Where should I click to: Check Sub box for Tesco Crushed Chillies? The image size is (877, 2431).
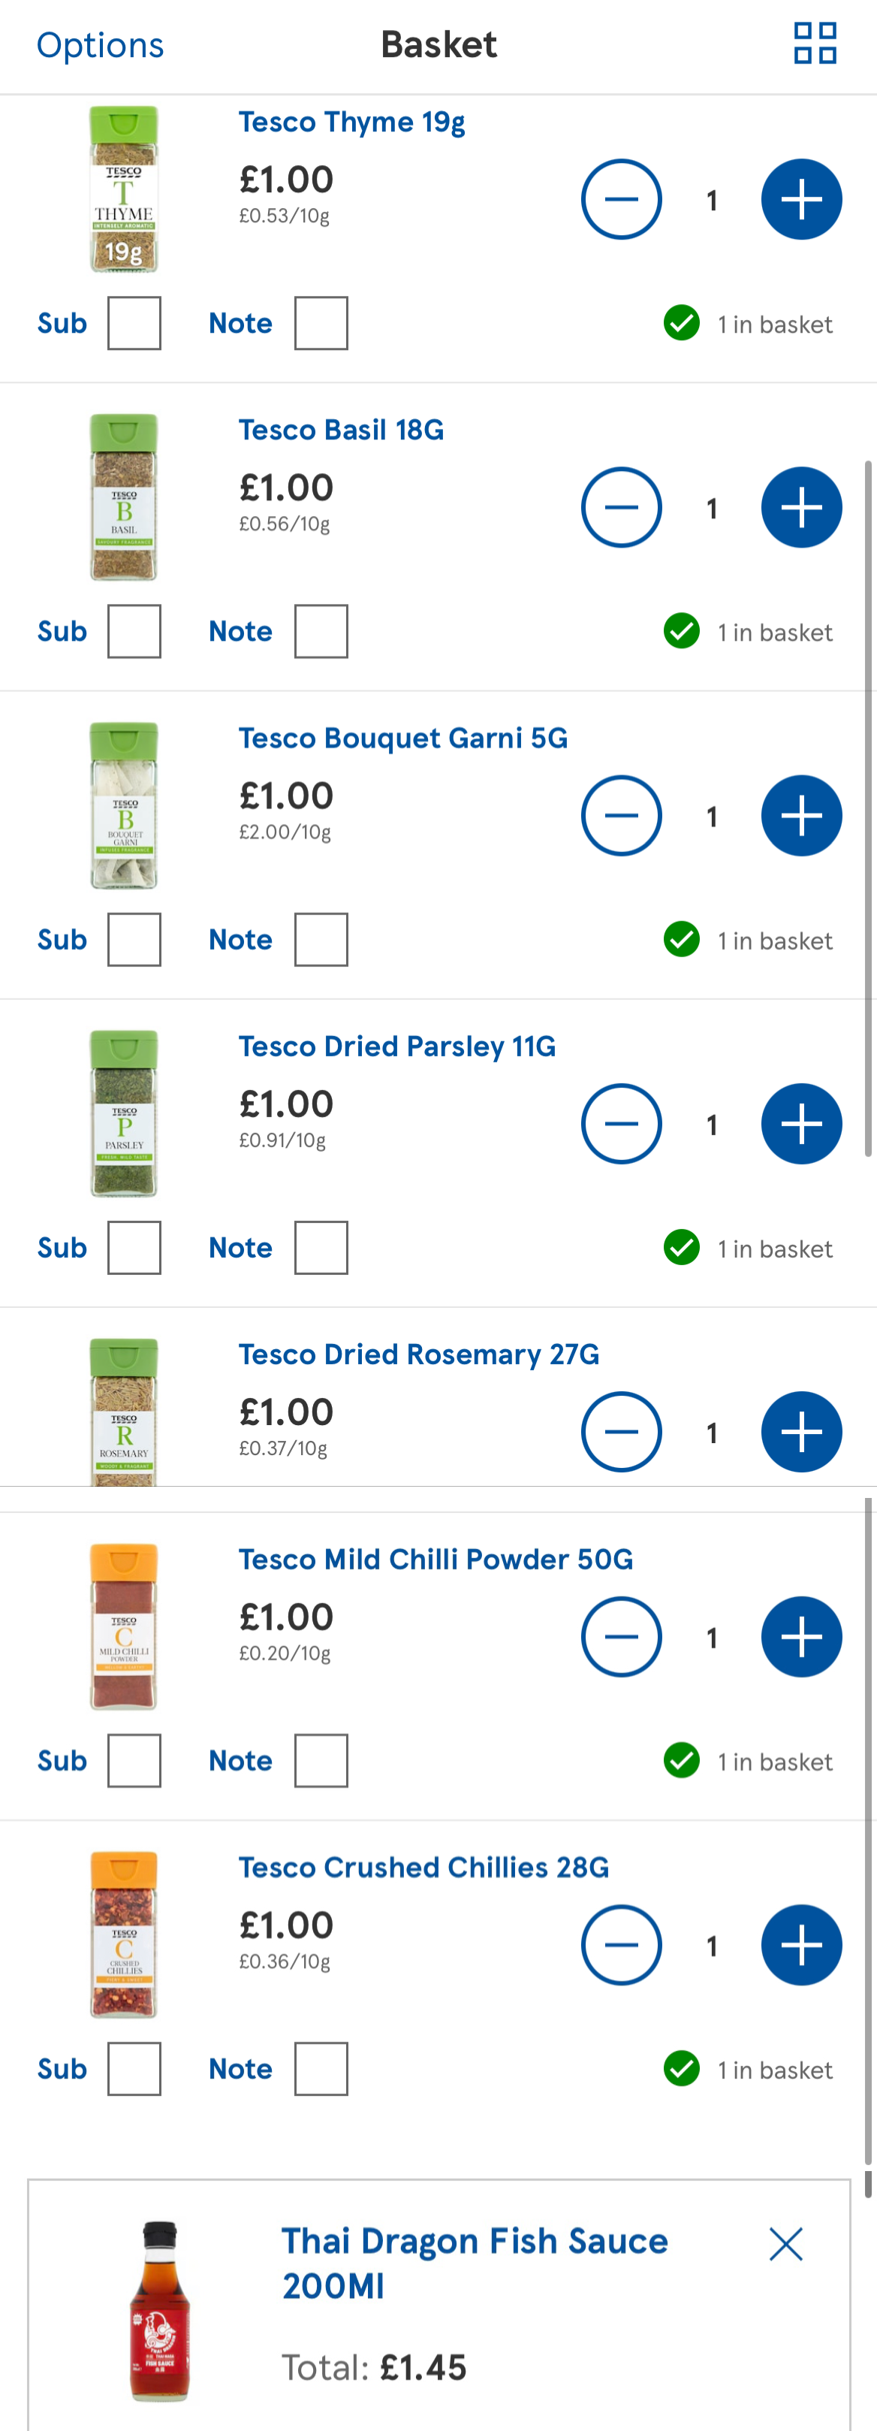134,2069
